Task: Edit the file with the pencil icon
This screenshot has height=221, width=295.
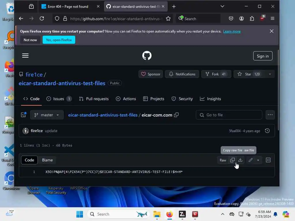Action: [x=250, y=160]
